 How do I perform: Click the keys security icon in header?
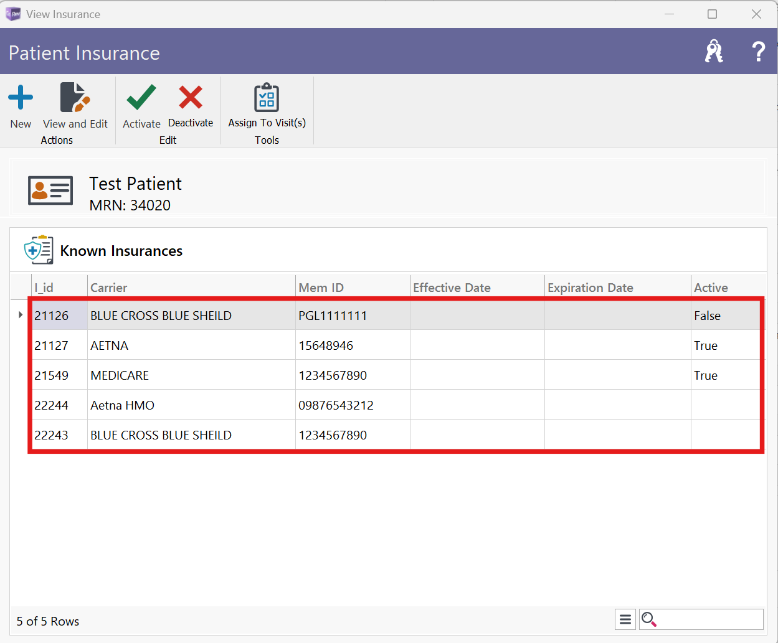pyautogui.click(x=714, y=52)
